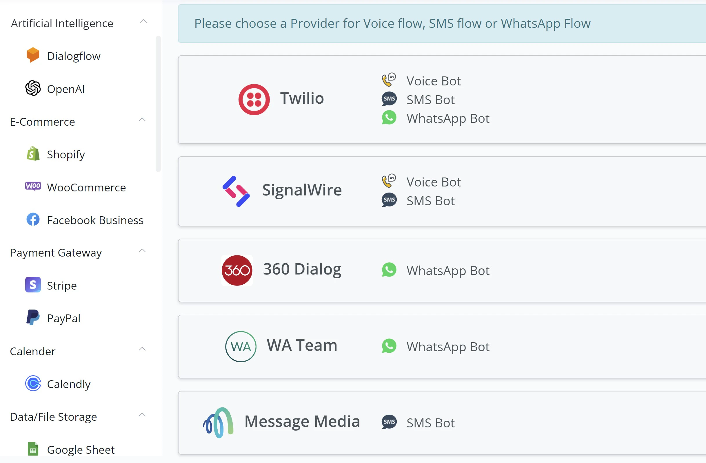Collapse the Artificial Intelligence section
Screen dimensions: 706x463
(x=143, y=21)
